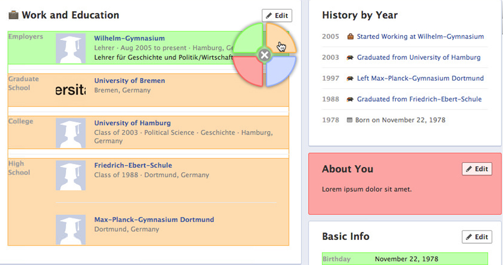The image size is (503, 265).
Task: Click graduation cap icon beside 2003 entry
Action: pyautogui.click(x=350, y=57)
